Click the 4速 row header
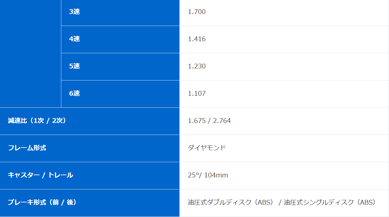This screenshot has width=389, height=217. 120,39
